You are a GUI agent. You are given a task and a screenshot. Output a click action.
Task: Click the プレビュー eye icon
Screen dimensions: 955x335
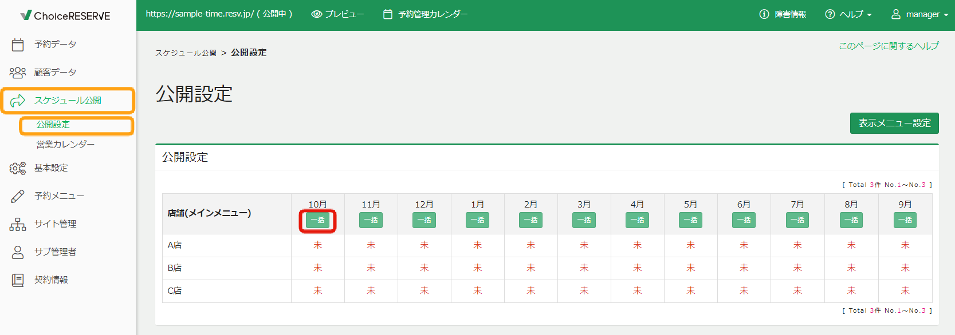click(x=316, y=14)
